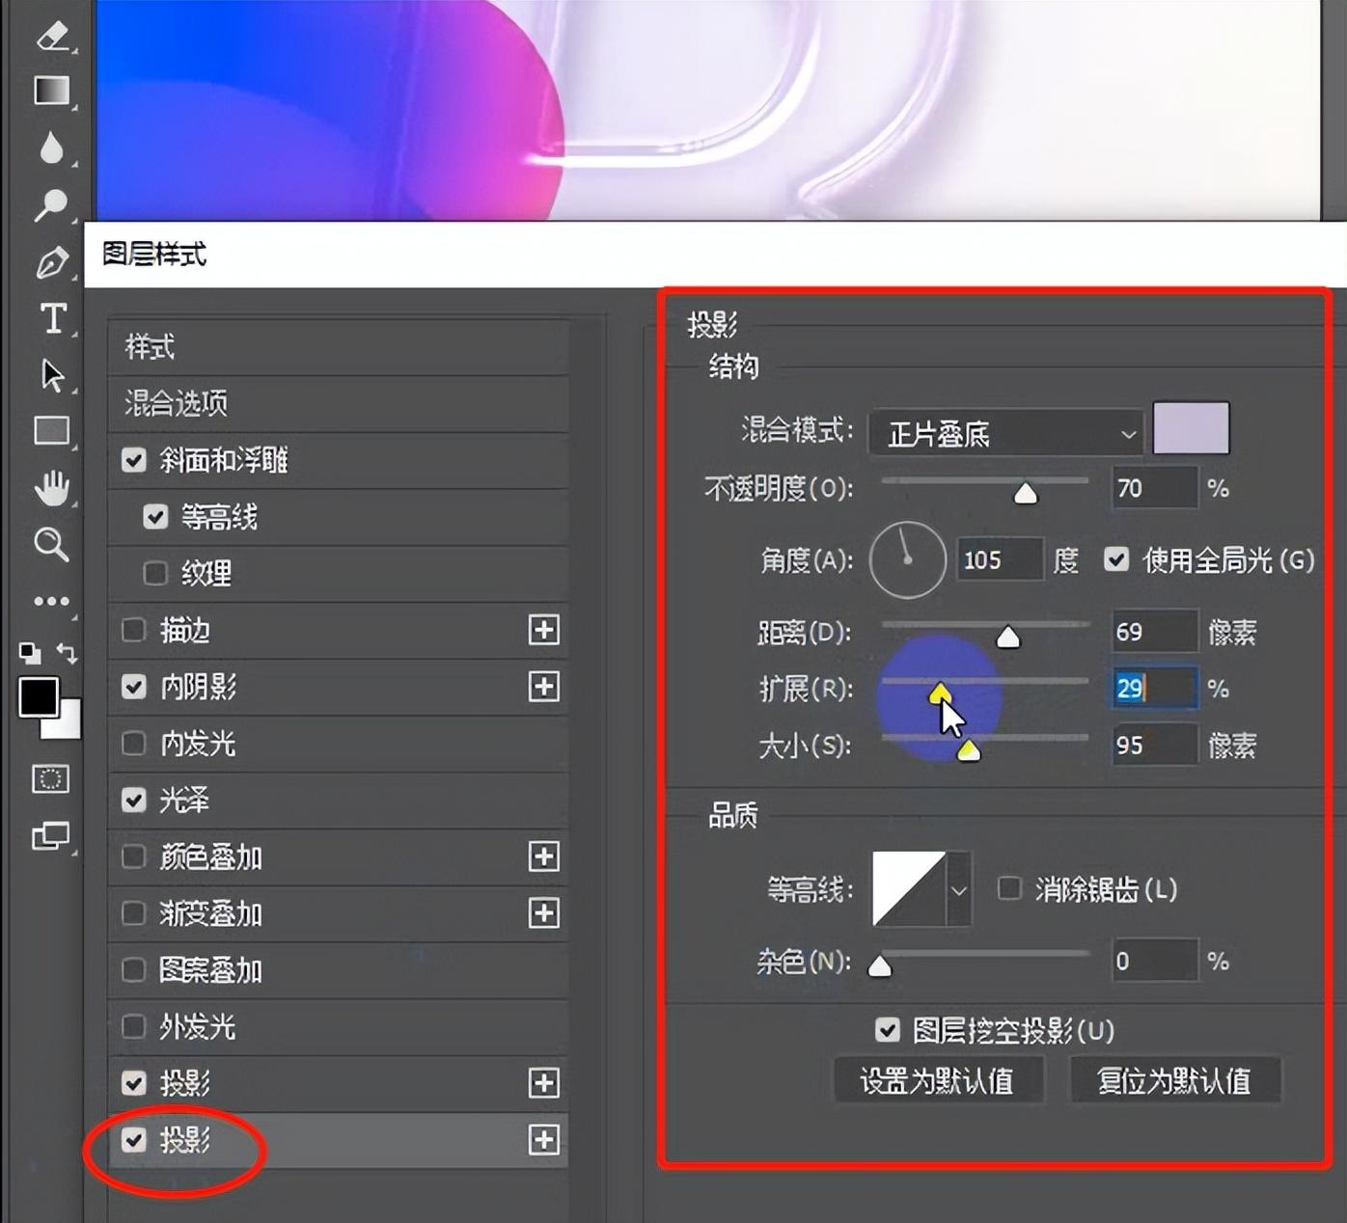Select 光泽 row in effects list
This screenshot has width=1347, height=1223.
point(339,800)
